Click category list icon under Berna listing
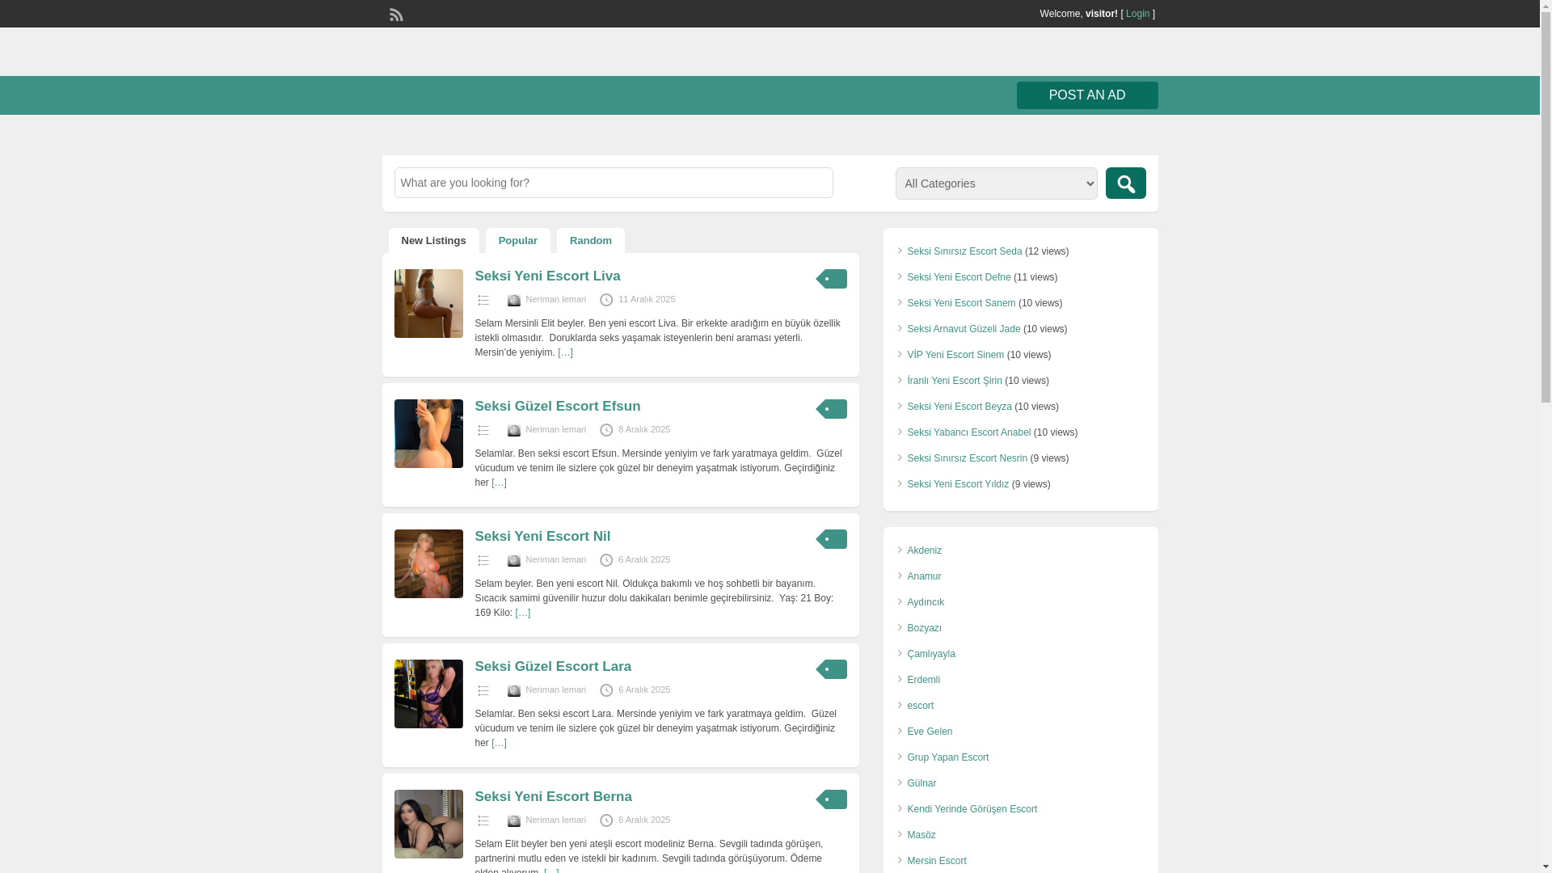Viewport: 1552px width, 873px height. click(483, 820)
